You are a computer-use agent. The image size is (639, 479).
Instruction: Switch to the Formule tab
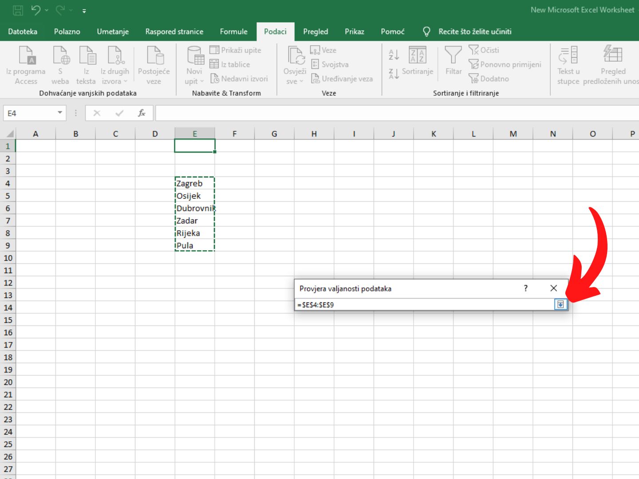pos(234,31)
